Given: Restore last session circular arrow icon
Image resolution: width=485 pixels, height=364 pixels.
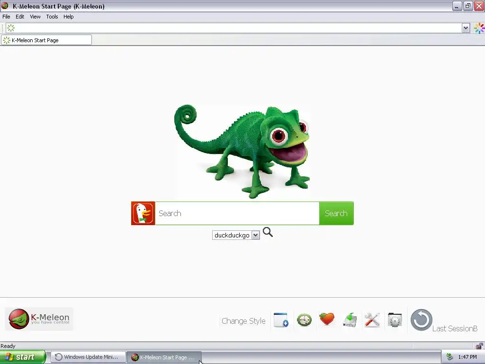Looking at the screenshot, I should click(421, 320).
